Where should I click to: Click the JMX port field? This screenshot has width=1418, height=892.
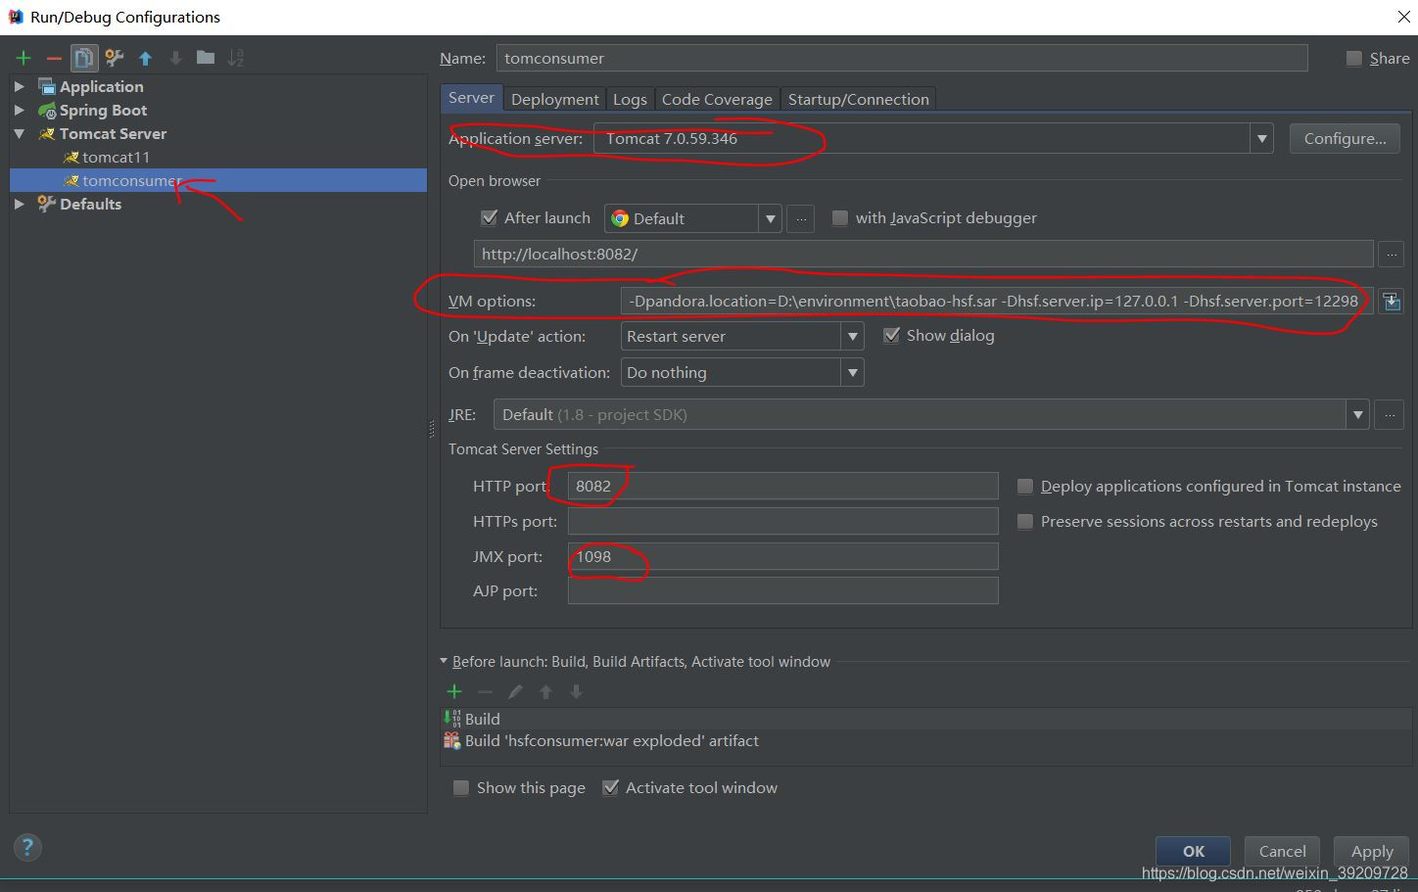(x=782, y=557)
